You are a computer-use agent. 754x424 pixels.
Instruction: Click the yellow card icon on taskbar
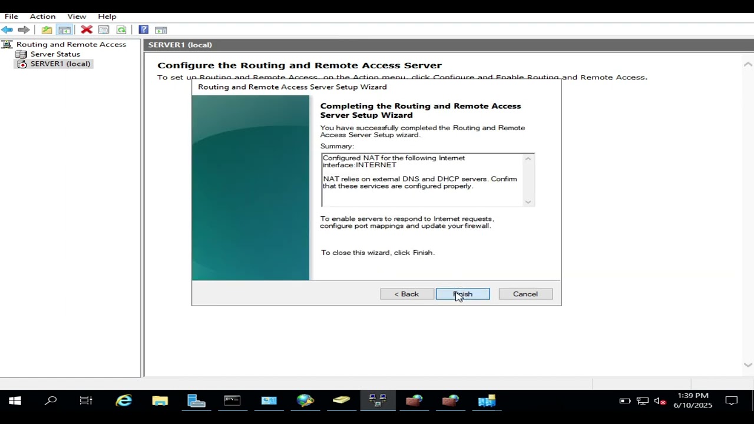coord(341,401)
